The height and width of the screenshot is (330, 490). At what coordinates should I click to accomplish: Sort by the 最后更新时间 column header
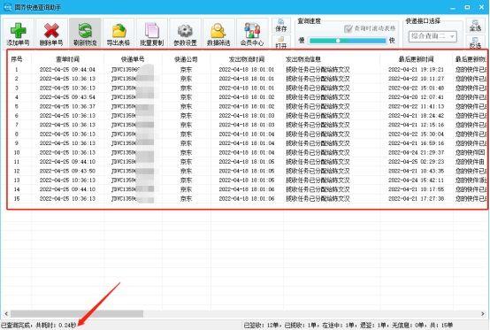[x=417, y=59]
